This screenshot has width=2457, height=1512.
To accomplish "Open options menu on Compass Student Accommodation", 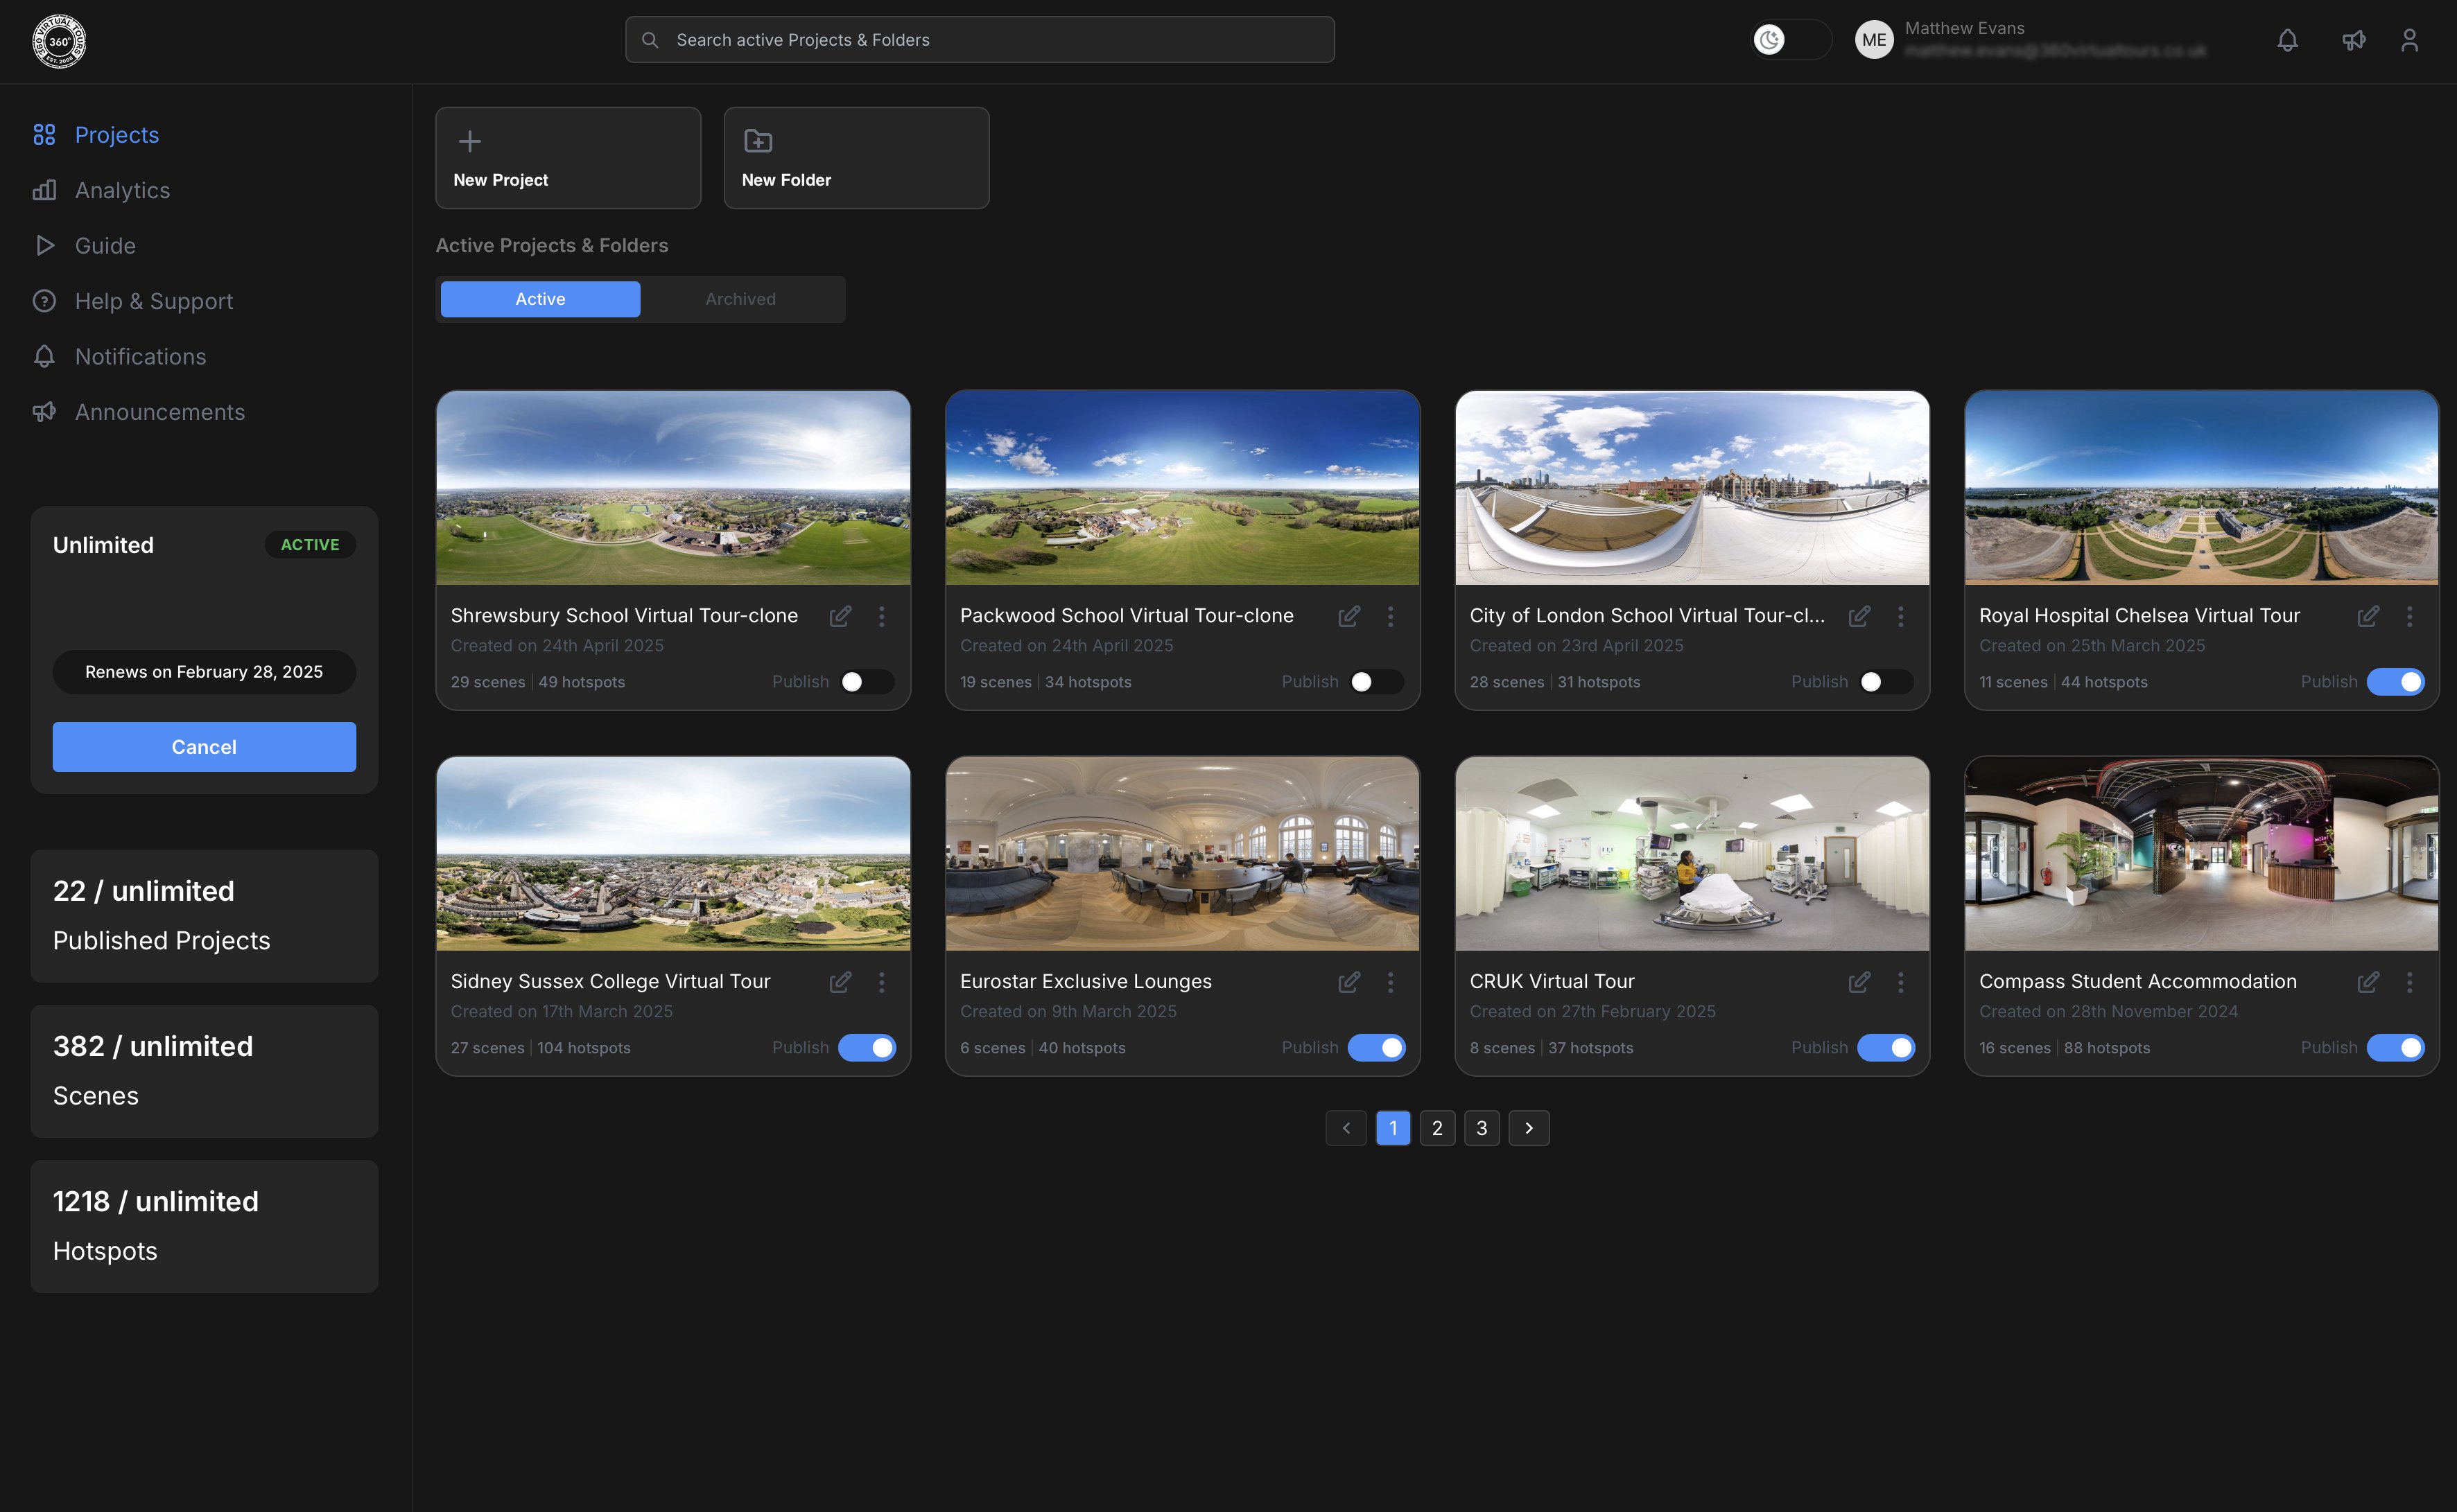I will (2411, 982).
